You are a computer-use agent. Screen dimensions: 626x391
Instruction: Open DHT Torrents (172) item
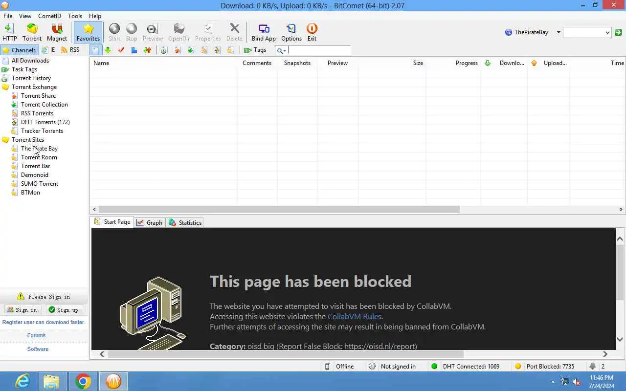45,122
